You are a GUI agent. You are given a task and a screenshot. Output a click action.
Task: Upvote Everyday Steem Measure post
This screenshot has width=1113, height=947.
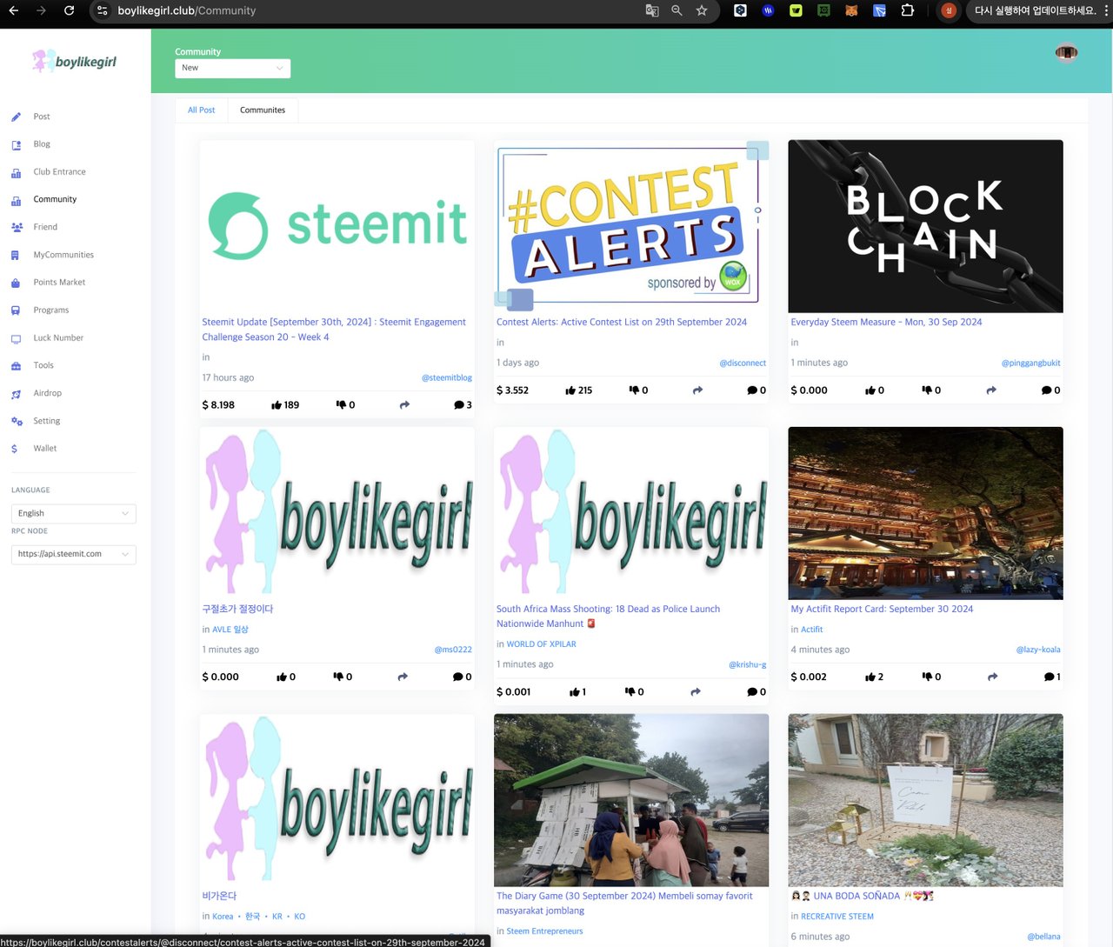(x=870, y=390)
